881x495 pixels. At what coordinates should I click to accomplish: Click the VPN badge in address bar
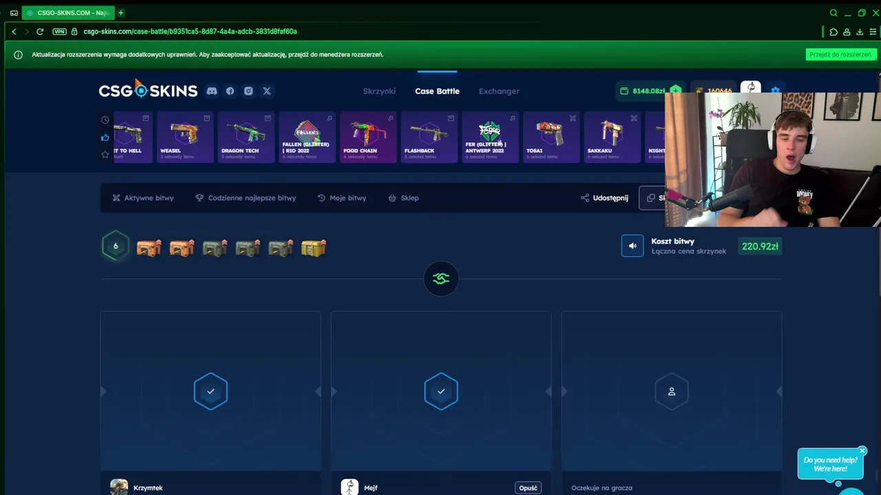(x=59, y=32)
